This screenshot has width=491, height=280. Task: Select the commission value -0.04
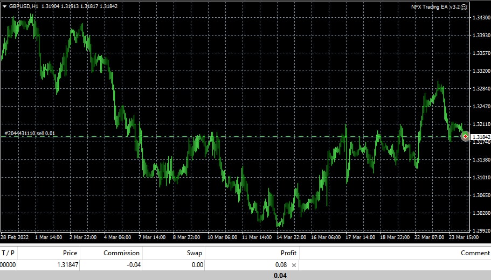point(134,265)
